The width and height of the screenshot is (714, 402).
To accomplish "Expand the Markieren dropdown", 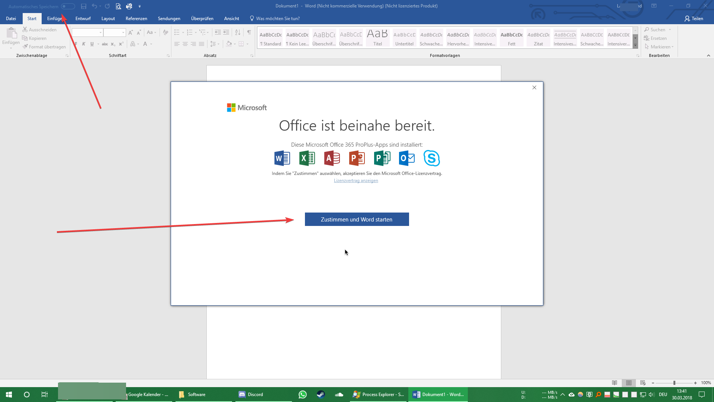I will pyautogui.click(x=673, y=47).
